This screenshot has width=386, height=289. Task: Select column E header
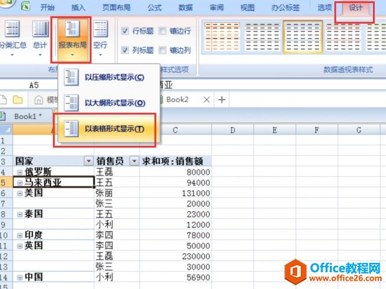[x=275, y=130]
